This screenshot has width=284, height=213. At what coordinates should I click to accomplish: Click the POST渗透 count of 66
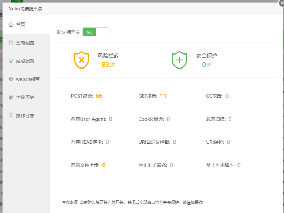[99, 96]
